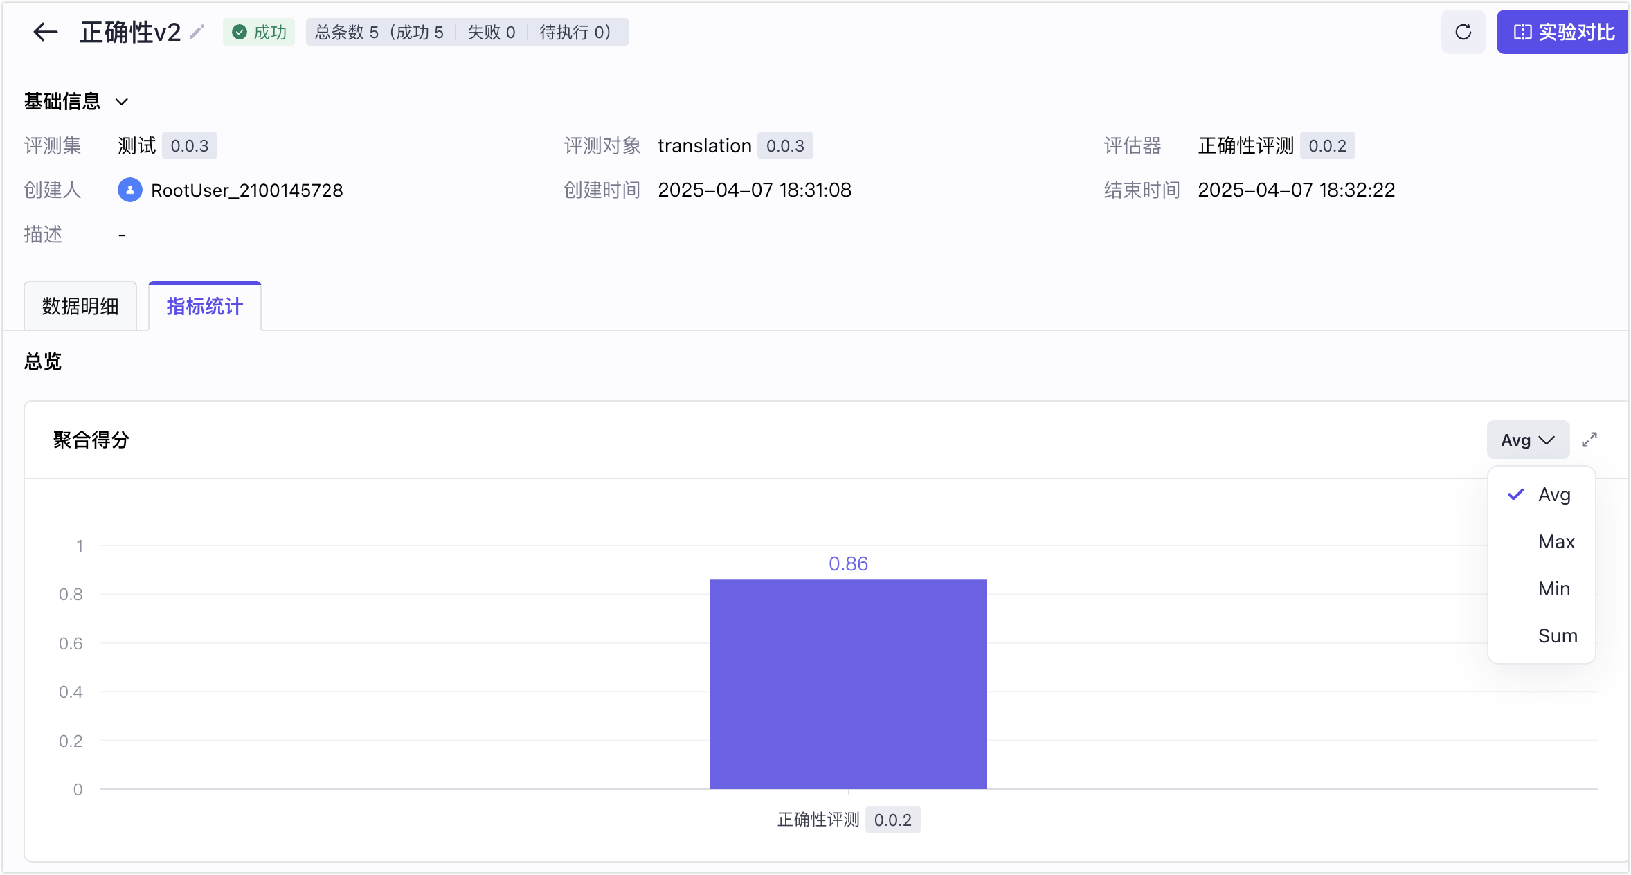The width and height of the screenshot is (1631, 875).
Task: Expand the aggregate score chart fullscreen
Action: point(1589,440)
